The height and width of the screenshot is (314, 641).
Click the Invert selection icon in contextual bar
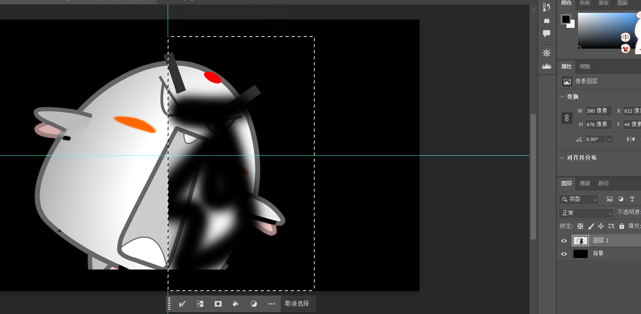point(200,304)
